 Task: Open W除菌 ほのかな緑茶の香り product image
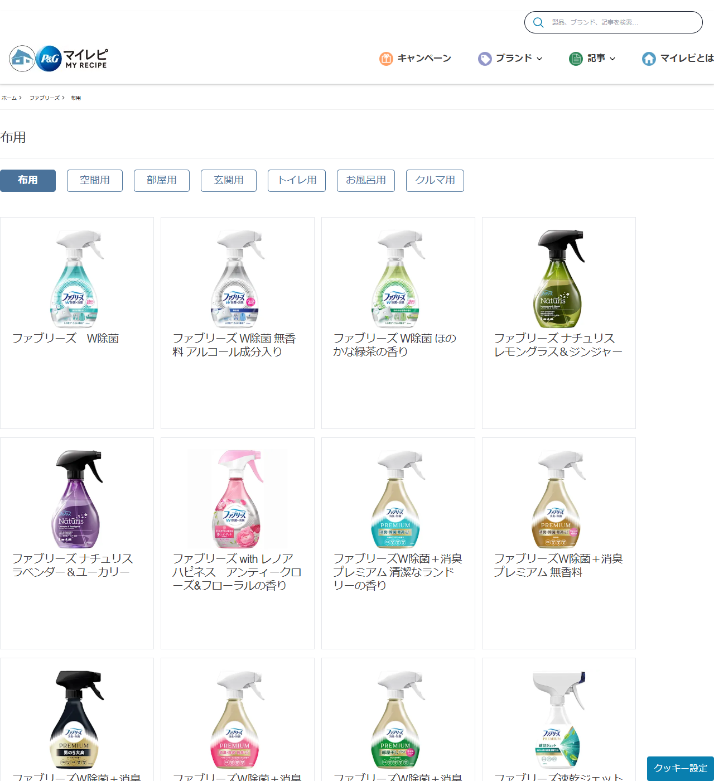pyautogui.click(x=398, y=279)
